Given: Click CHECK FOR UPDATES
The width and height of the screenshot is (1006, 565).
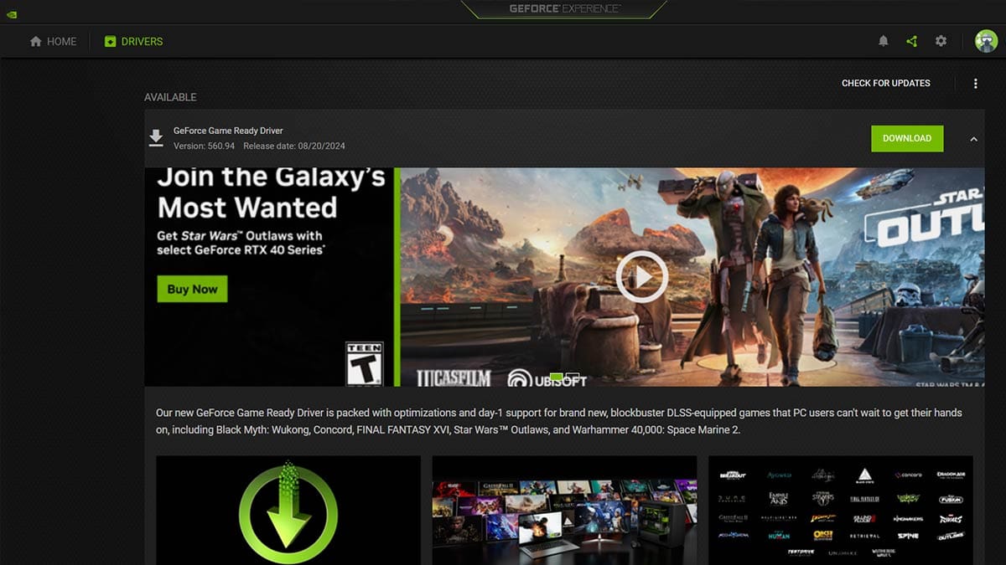Looking at the screenshot, I should click(886, 83).
